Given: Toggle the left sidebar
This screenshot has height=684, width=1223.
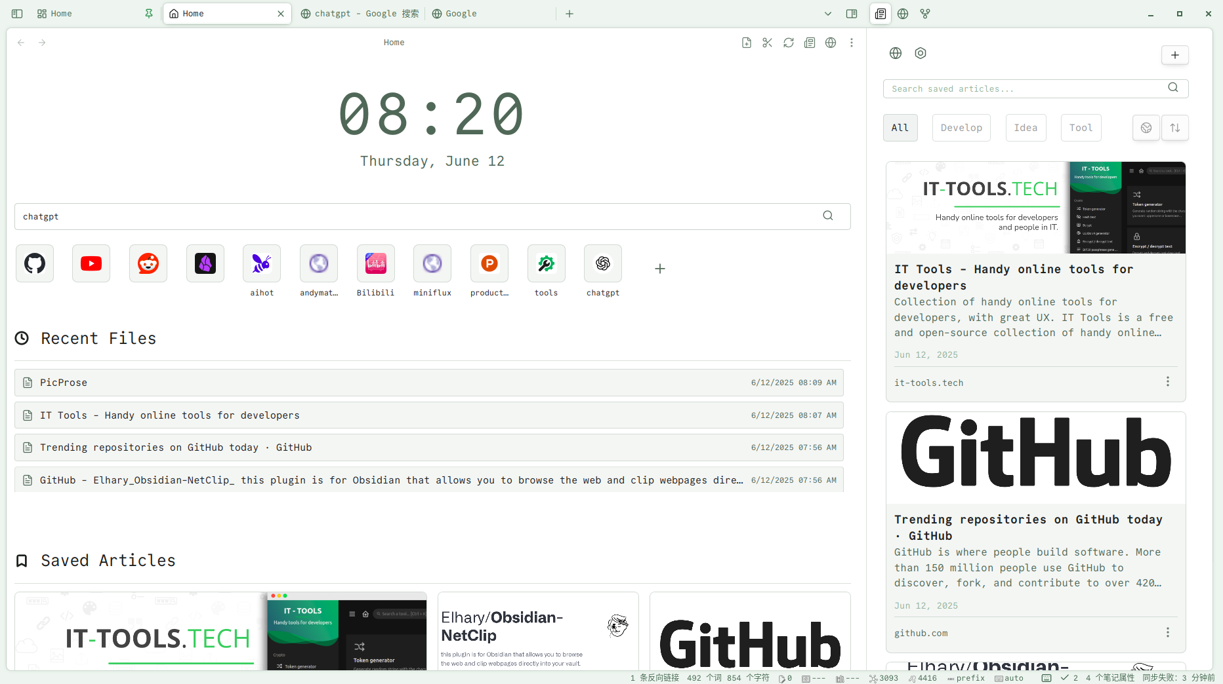Looking at the screenshot, I should click(x=17, y=14).
